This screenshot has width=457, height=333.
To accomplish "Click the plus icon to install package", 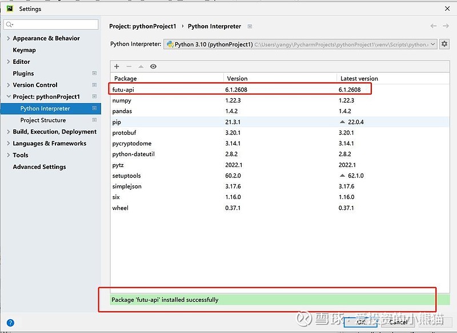I will 117,67.
